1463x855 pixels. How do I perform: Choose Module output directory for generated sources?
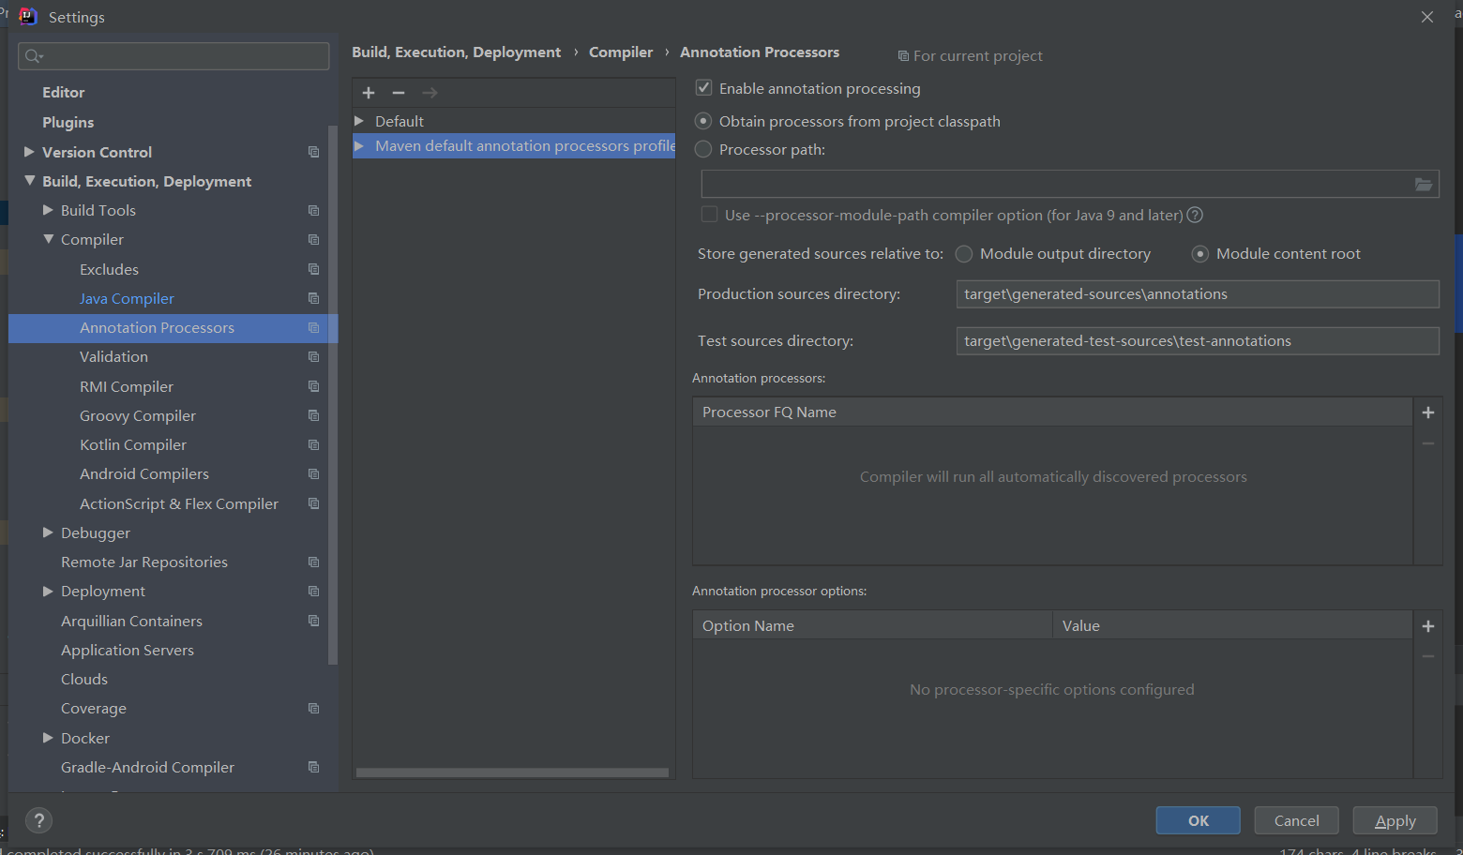click(x=963, y=254)
